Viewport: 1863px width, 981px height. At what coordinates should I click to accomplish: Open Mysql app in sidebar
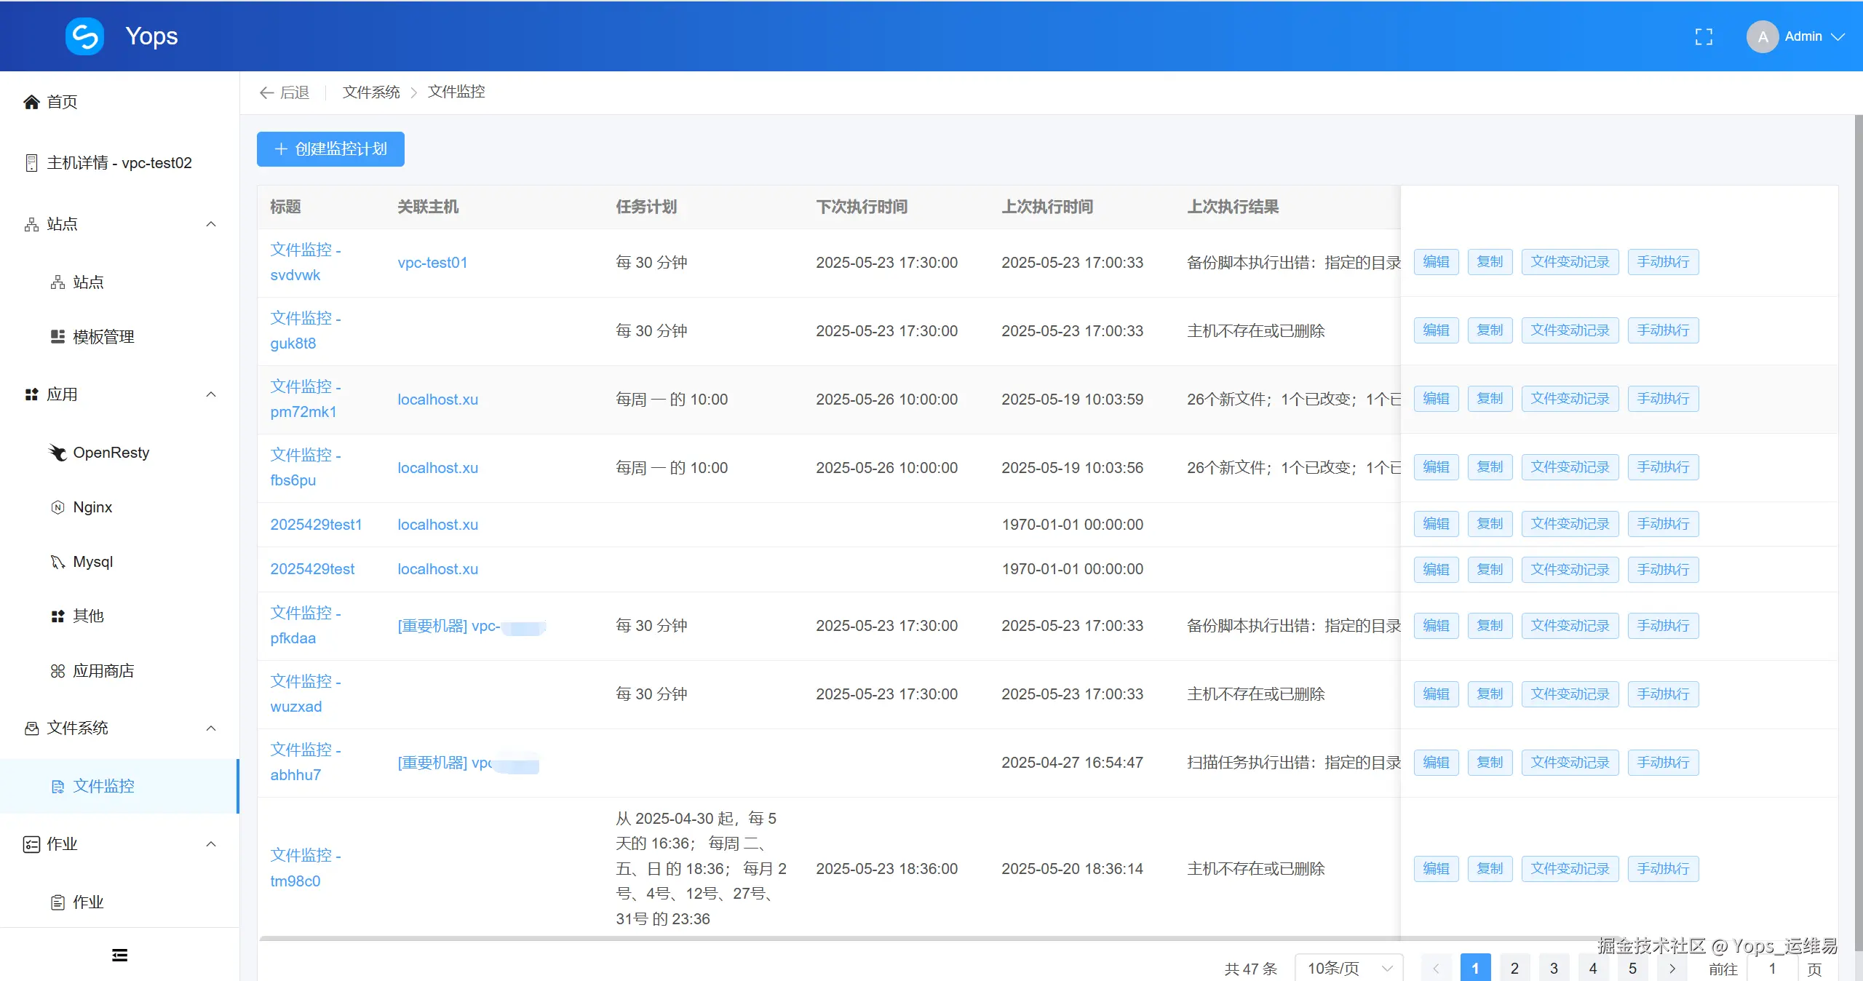pyautogui.click(x=92, y=562)
